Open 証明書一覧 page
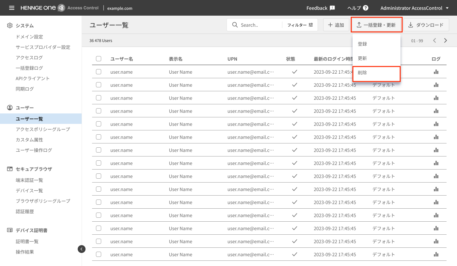 point(27,242)
